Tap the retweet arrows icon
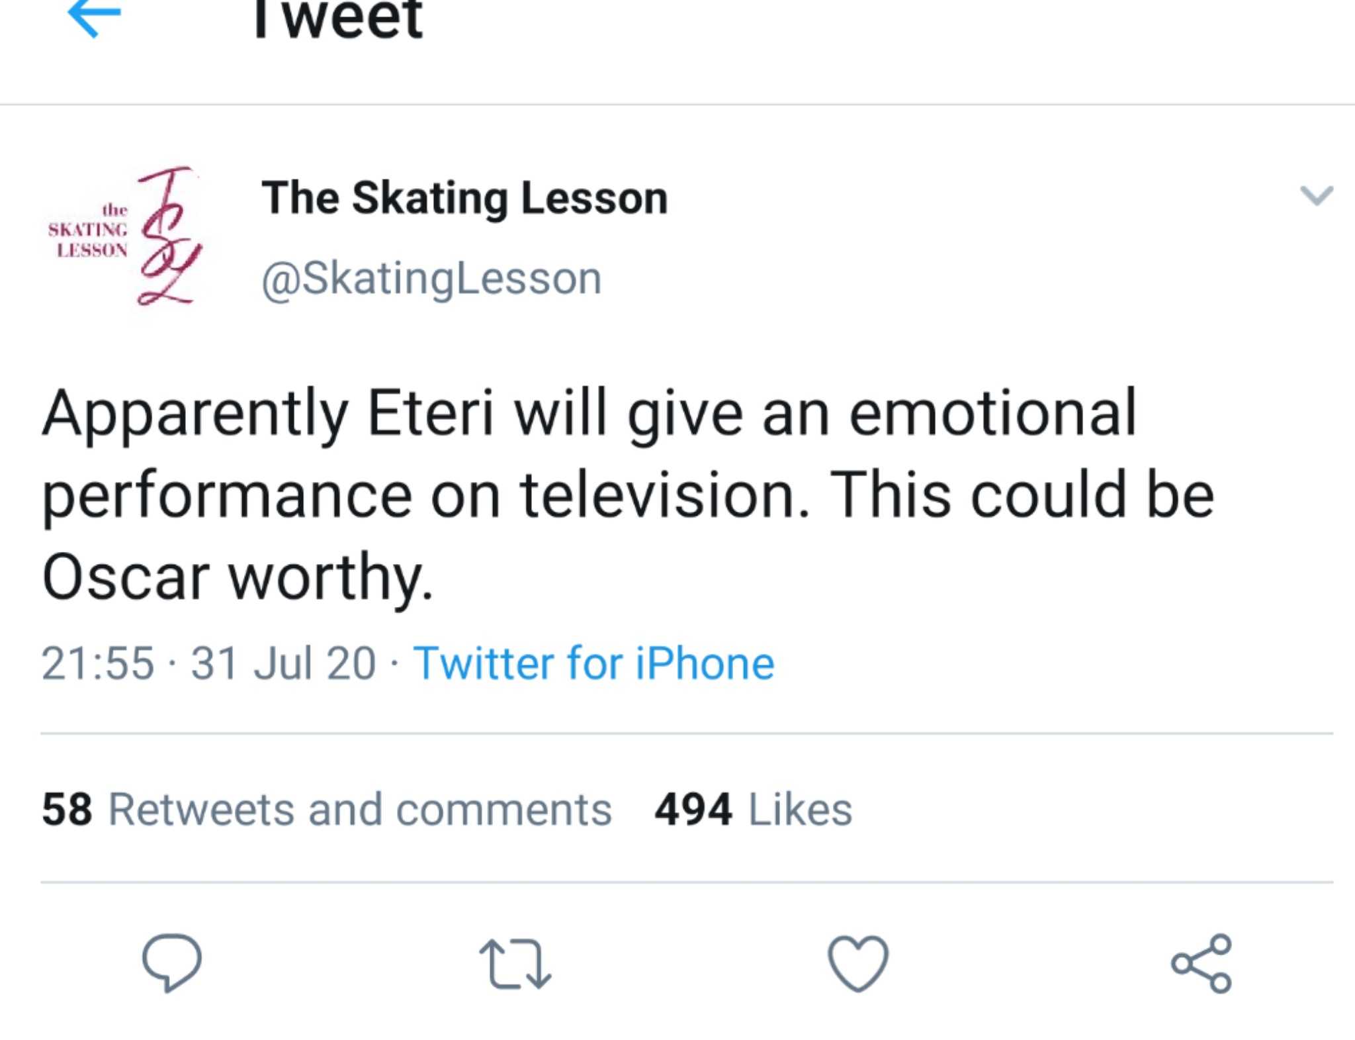The height and width of the screenshot is (1040, 1355). pos(515,964)
